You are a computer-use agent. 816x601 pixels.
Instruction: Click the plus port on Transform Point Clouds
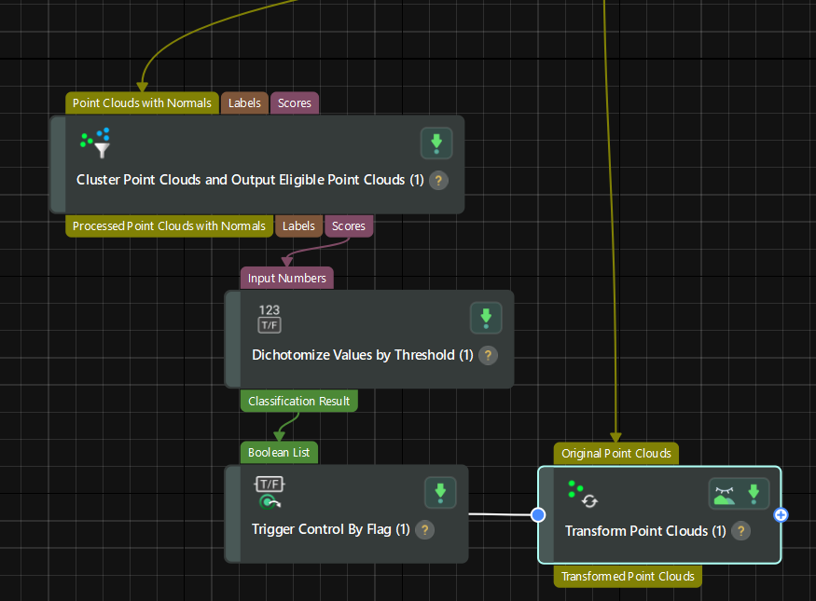pyautogui.click(x=781, y=514)
